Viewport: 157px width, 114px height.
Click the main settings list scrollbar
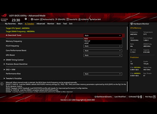(127, 38)
